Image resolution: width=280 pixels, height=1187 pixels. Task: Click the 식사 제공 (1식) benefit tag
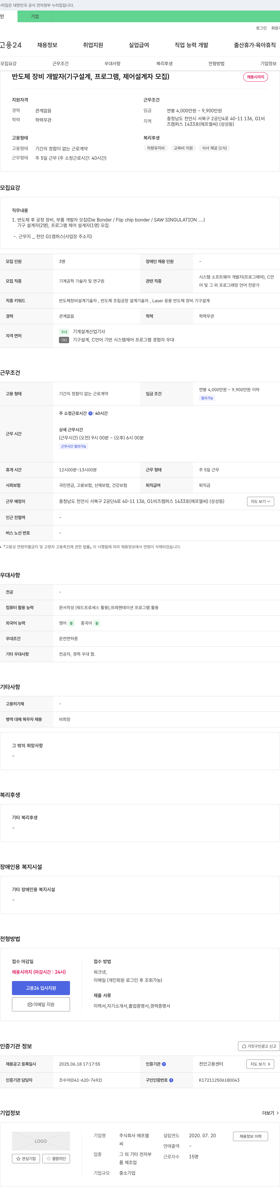[214, 148]
